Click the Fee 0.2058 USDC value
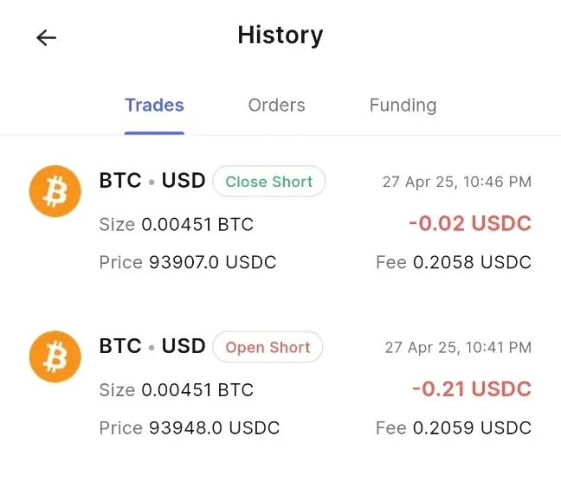The image size is (561, 481). pyautogui.click(x=454, y=262)
